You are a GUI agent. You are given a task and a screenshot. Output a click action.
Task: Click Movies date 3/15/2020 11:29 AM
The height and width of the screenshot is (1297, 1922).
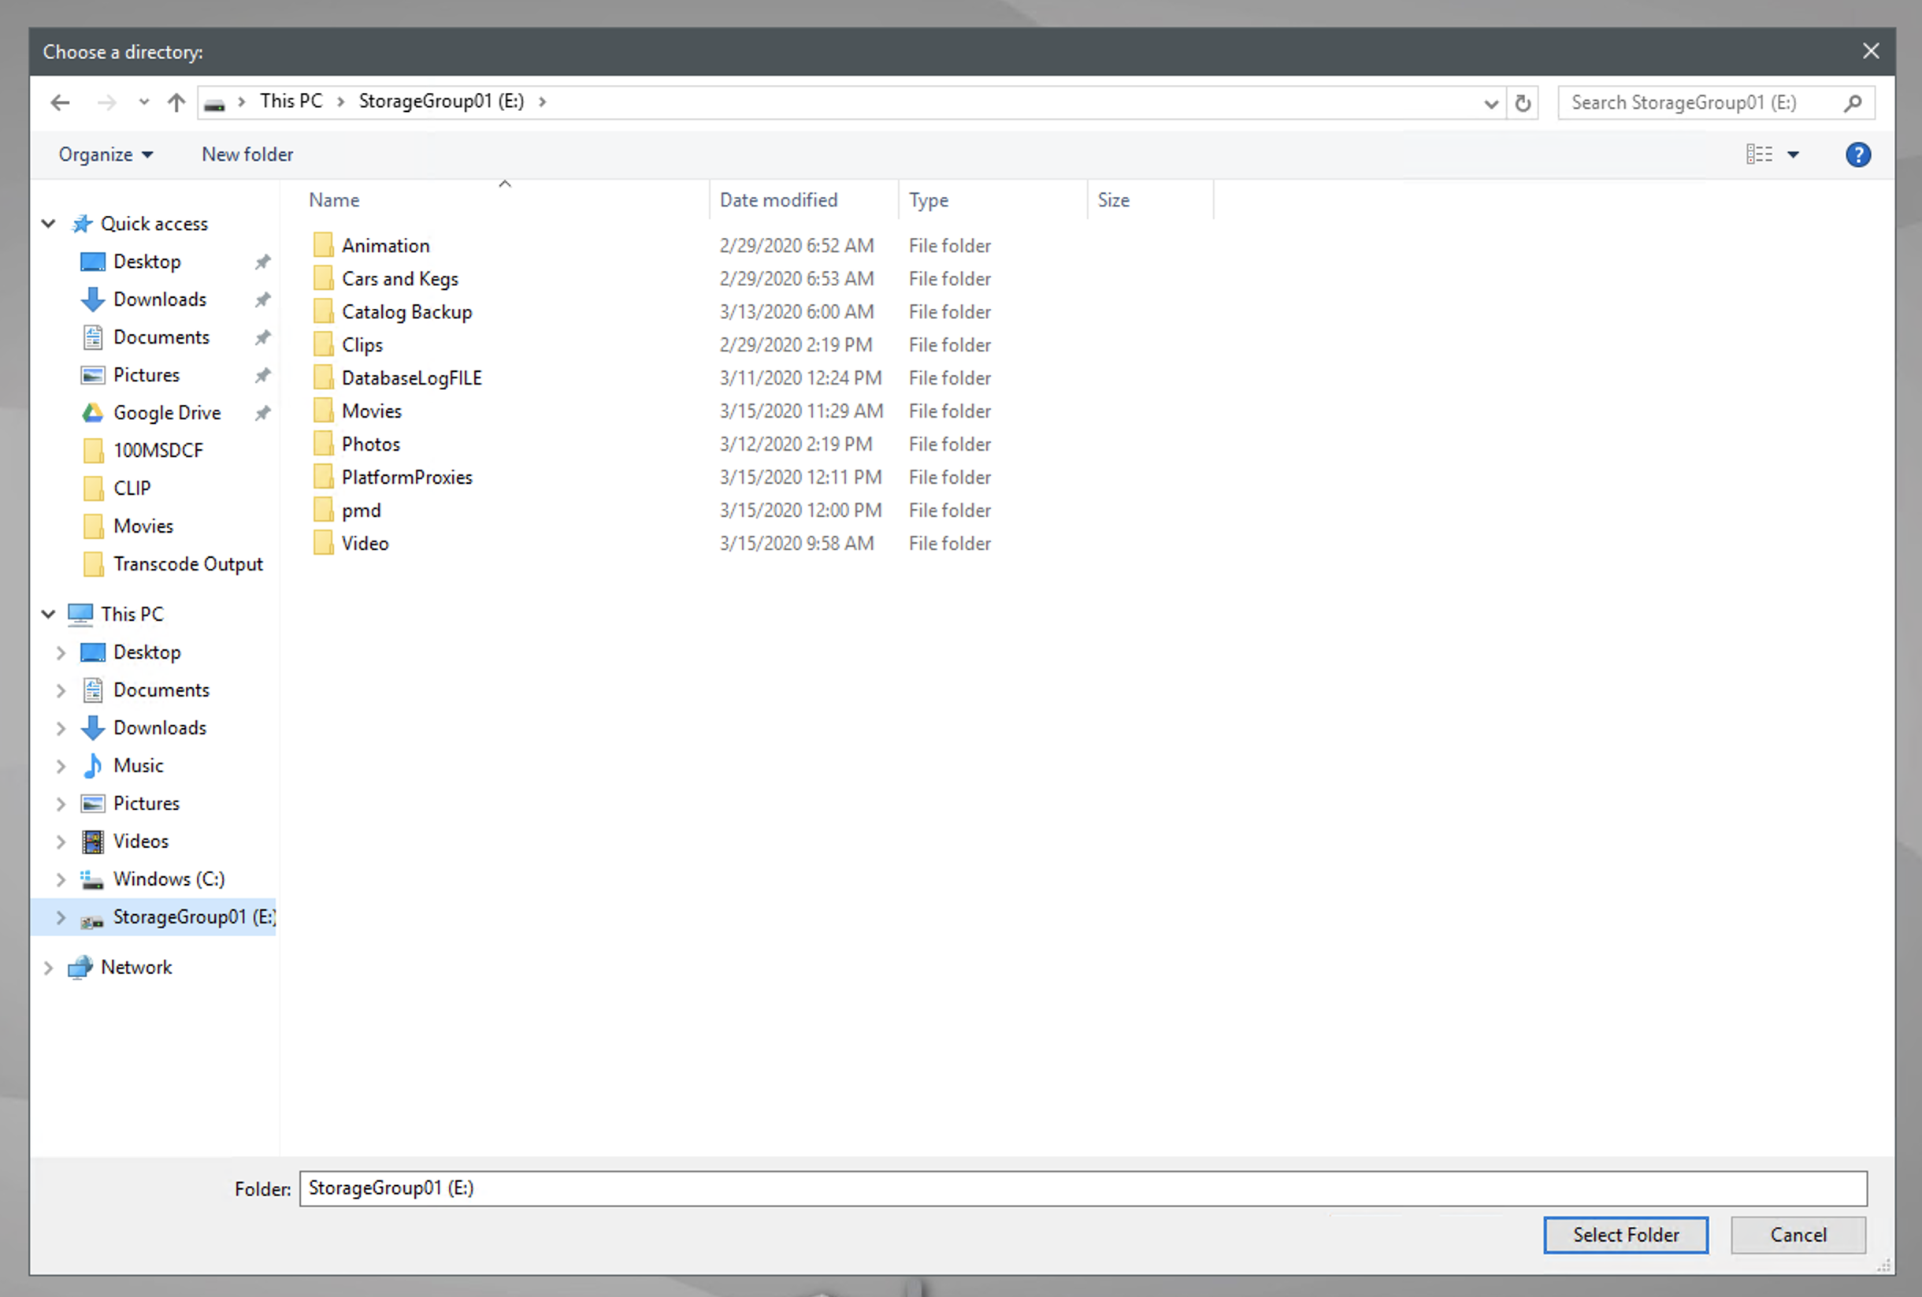click(801, 411)
